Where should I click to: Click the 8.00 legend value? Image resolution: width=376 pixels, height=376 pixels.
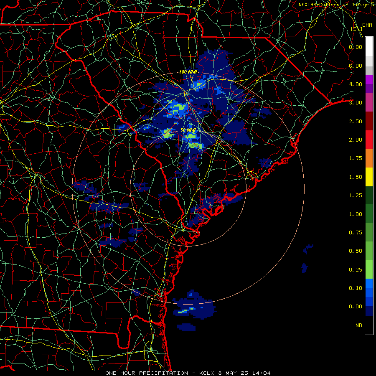[356, 47]
